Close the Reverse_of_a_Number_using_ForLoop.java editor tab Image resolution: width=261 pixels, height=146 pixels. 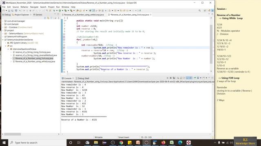[x=150, y=15]
